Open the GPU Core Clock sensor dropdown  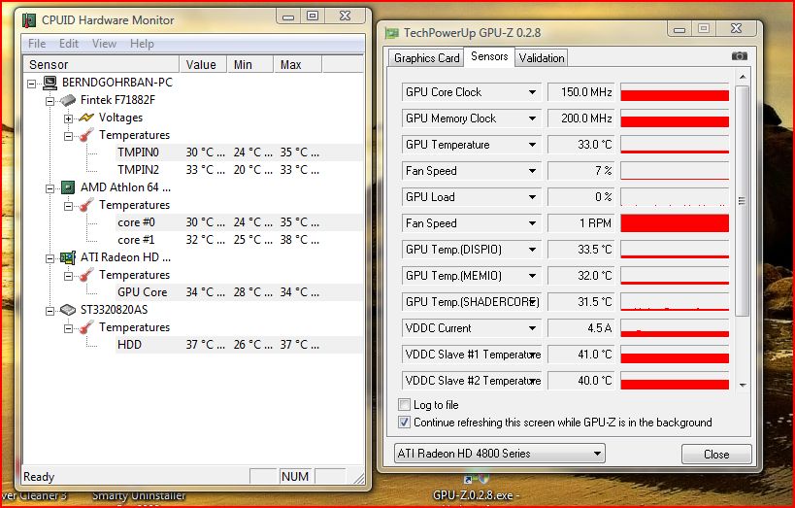click(532, 92)
